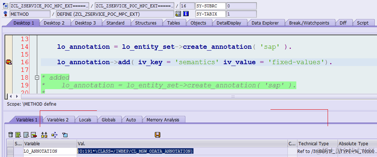Open the Script tab

point(363,23)
